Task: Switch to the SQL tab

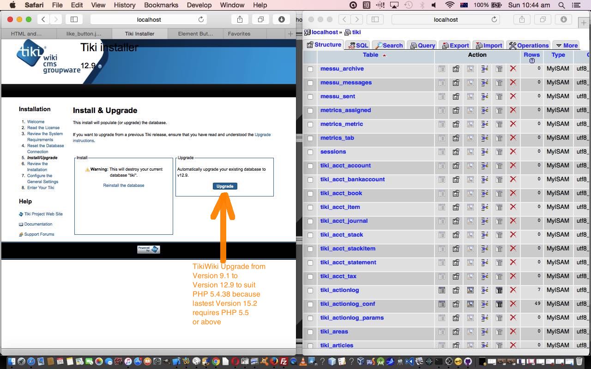Action: (358, 45)
